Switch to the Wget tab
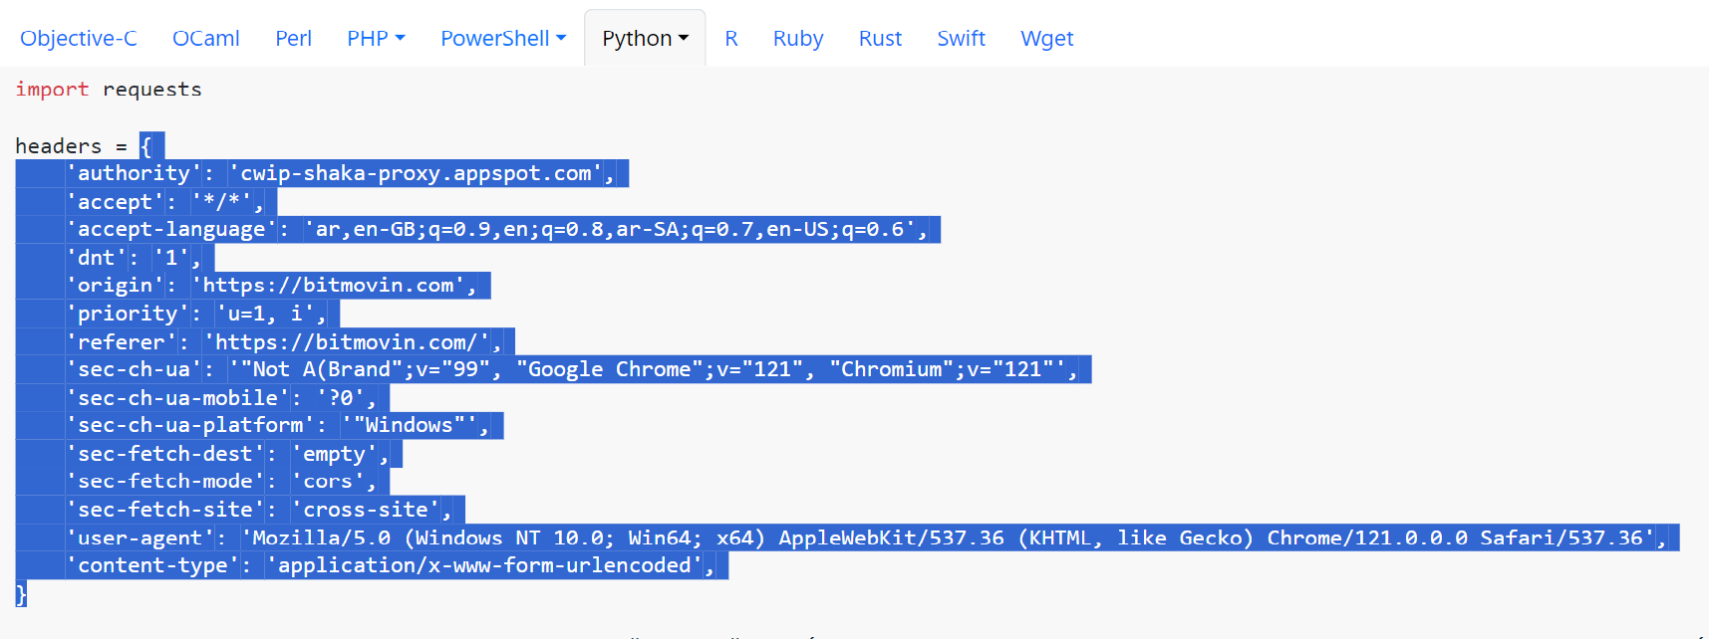 click(x=1046, y=39)
